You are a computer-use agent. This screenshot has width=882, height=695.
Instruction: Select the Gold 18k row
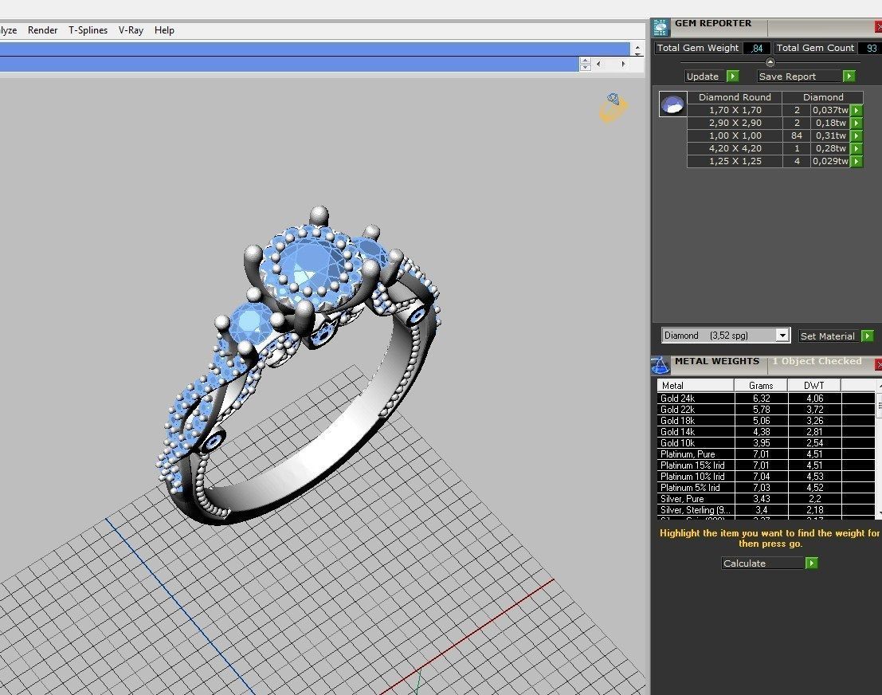766,420
